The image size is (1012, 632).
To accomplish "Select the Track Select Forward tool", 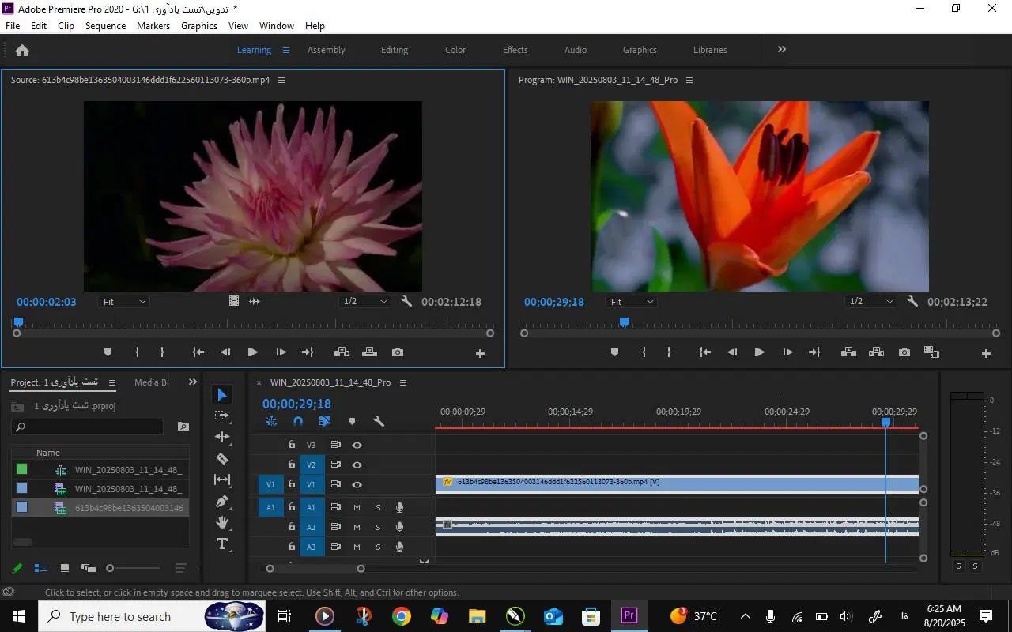I will 222,416.
